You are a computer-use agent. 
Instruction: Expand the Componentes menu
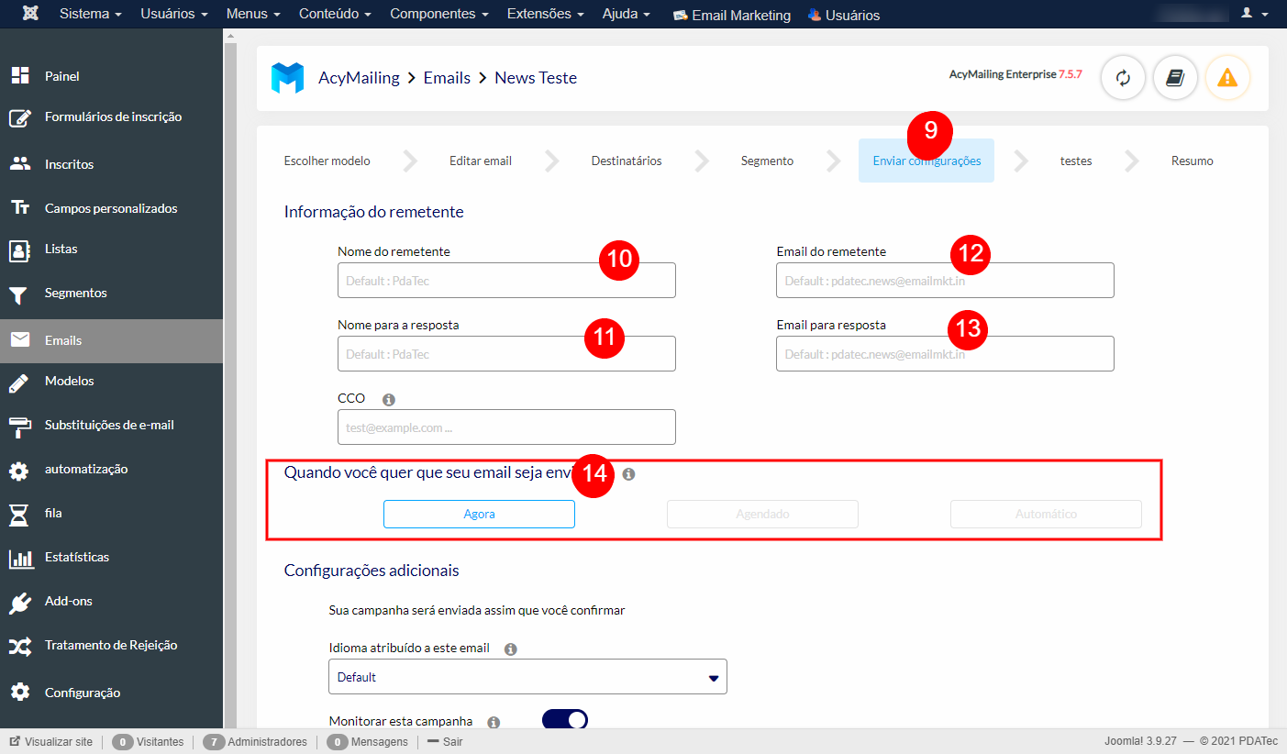(438, 14)
